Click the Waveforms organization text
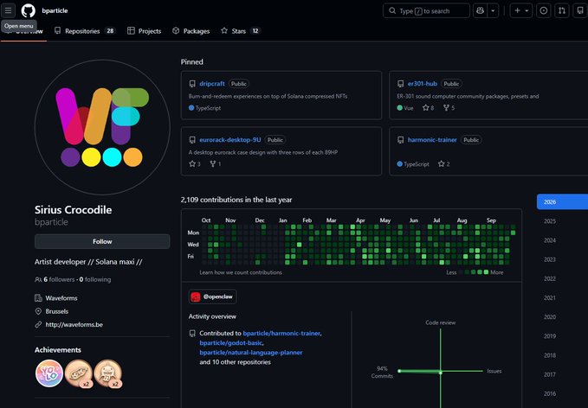 [x=61, y=298]
